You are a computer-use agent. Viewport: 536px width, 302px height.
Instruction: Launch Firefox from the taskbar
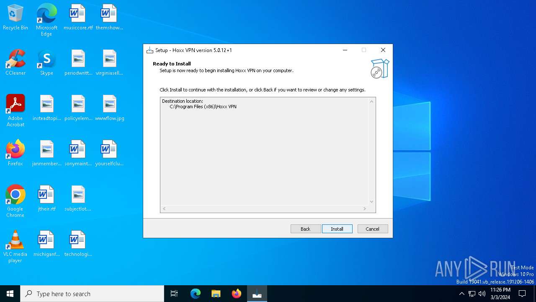237,294
